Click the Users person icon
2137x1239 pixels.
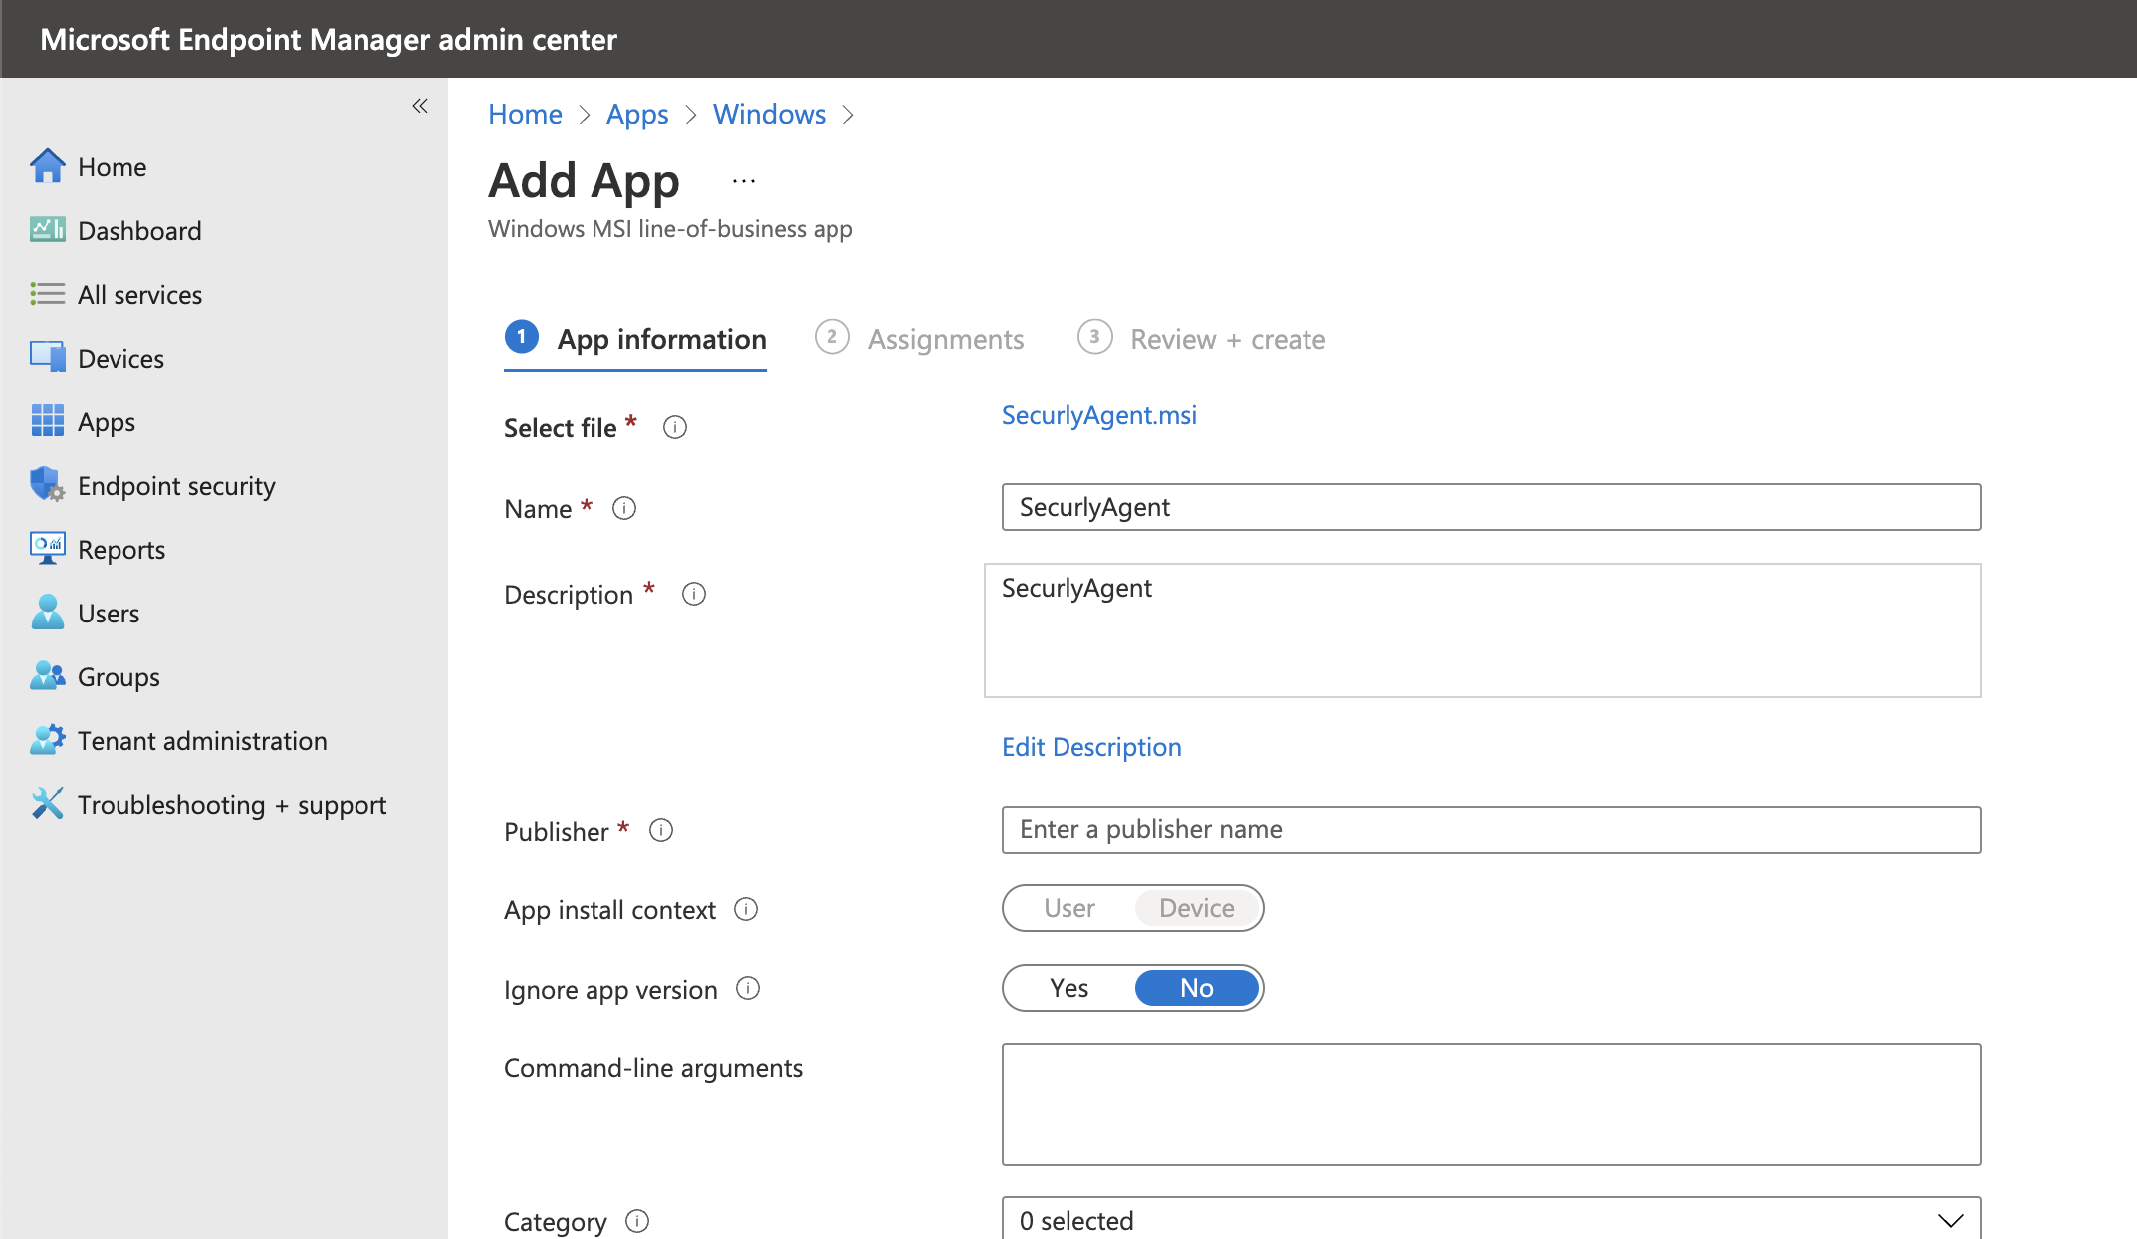(47, 613)
